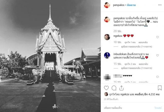Expand replies under inbudokan's comment
164x112 pixels.
pyautogui.click(x=137, y=68)
